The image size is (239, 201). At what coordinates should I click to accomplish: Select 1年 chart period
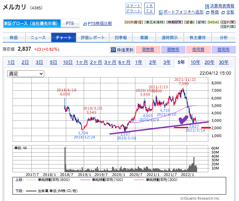coord(139,62)
